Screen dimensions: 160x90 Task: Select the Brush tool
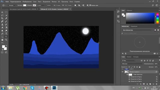click(6, 21)
